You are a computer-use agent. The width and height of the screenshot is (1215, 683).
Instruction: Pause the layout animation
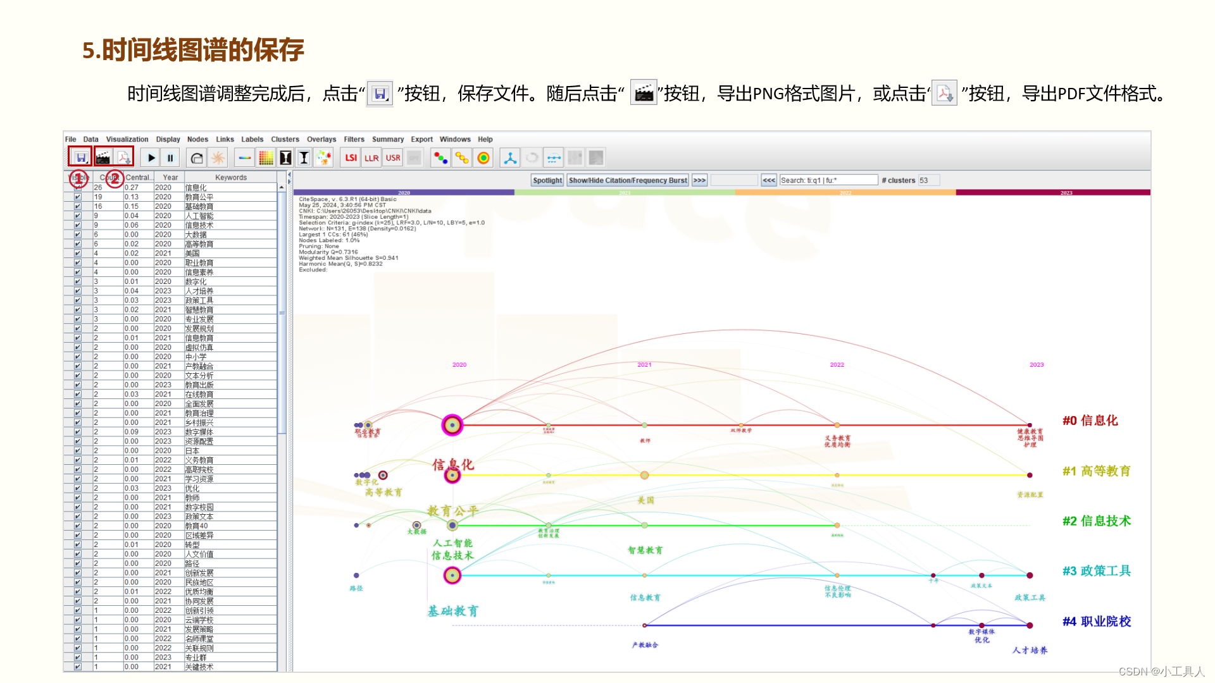click(170, 158)
